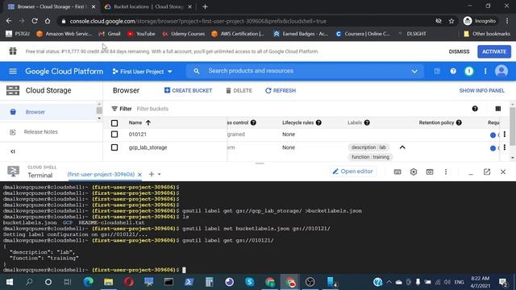
Task: Open the 010121 bucket
Action: click(x=138, y=135)
